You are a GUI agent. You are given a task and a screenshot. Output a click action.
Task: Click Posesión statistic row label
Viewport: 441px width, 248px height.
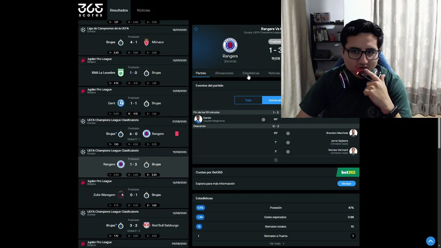click(x=276, y=208)
